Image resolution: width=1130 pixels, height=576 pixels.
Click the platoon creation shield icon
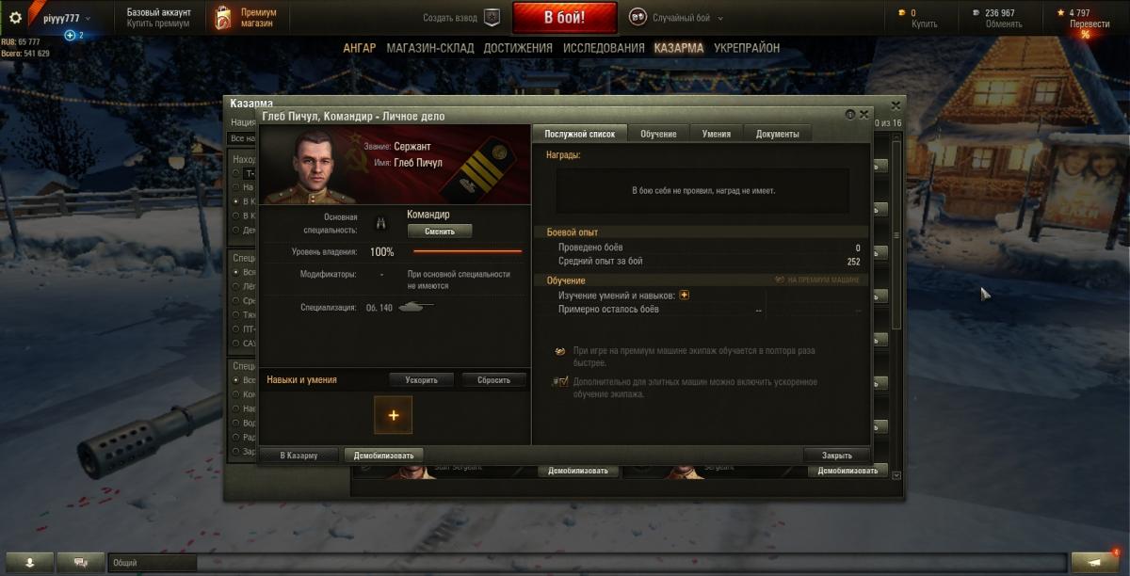coord(492,18)
